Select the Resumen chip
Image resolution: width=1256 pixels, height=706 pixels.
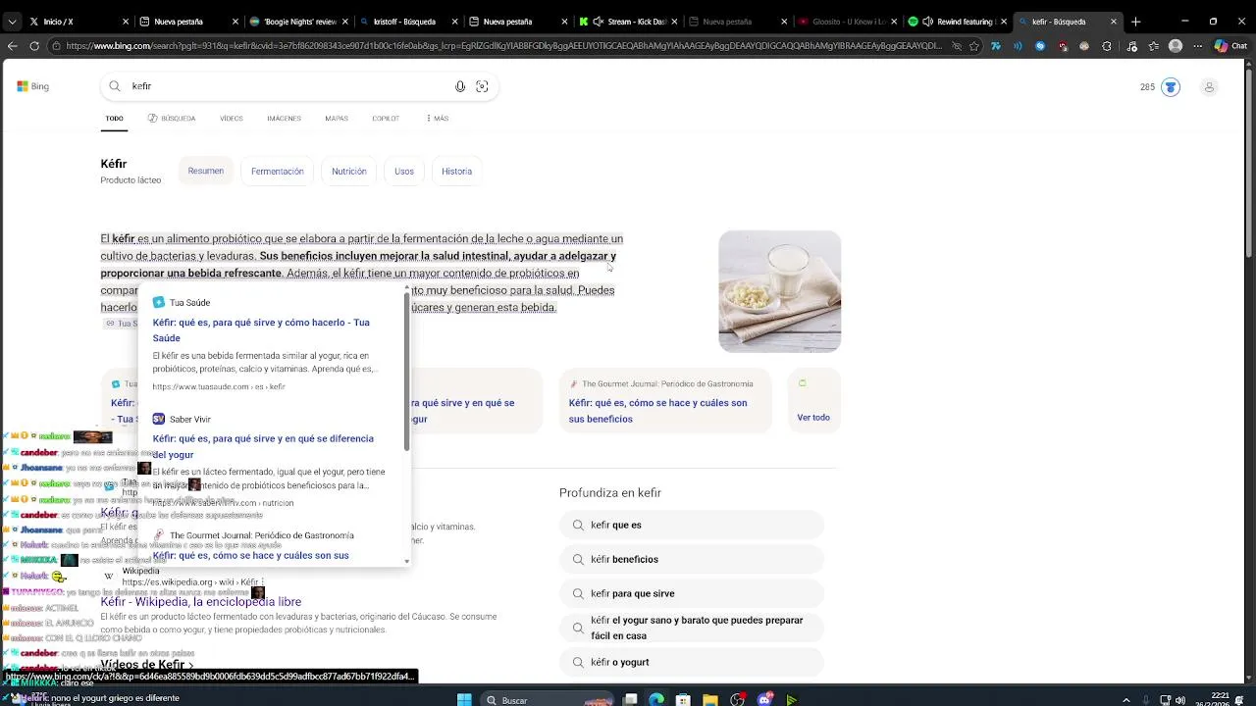coord(206,171)
